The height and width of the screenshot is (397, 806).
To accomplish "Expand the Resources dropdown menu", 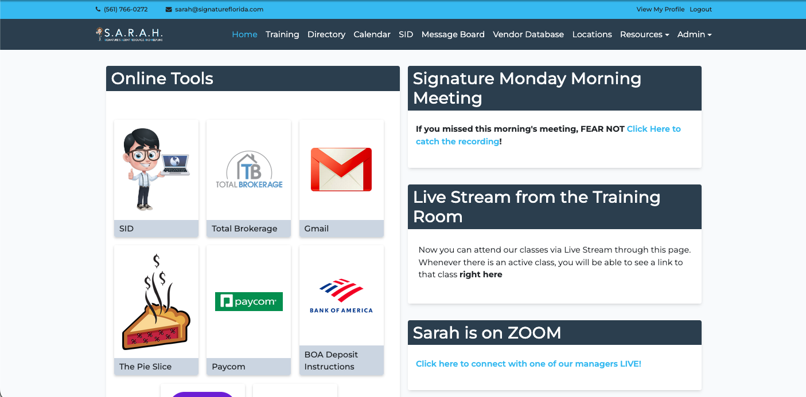I will click(644, 34).
